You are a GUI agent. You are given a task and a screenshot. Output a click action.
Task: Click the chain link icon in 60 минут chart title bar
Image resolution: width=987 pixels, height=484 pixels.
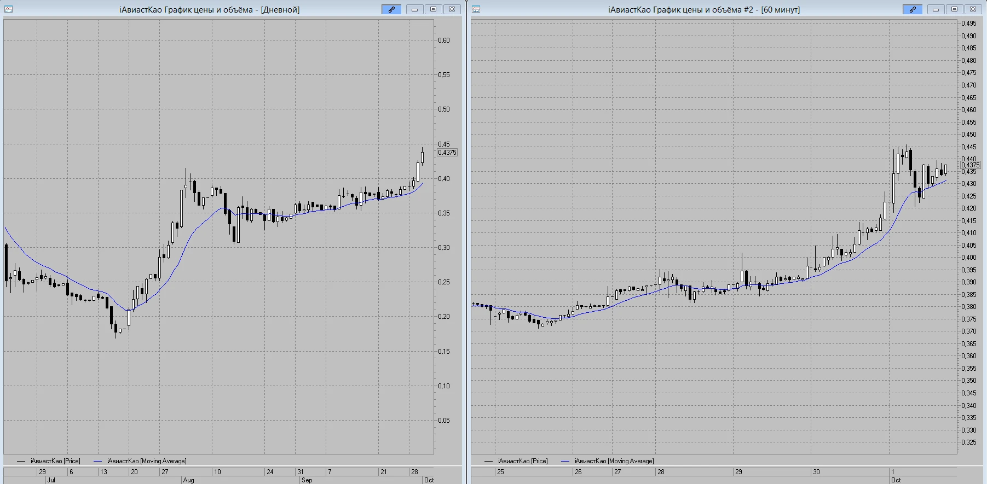coord(913,9)
